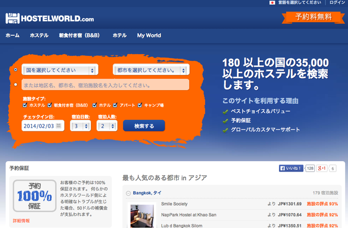The height and width of the screenshot is (228, 348).
Task: Toggle the 朝食付き宿 (B&B) checkbox
Action: [49, 105]
